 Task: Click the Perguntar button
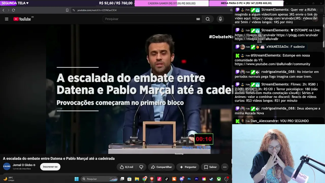(x=188, y=167)
